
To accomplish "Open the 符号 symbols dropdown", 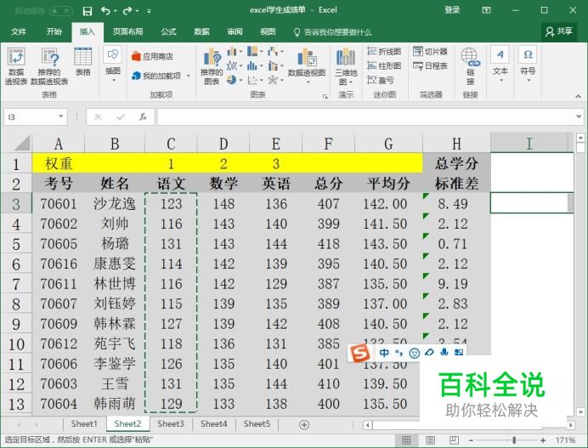I will point(528,65).
